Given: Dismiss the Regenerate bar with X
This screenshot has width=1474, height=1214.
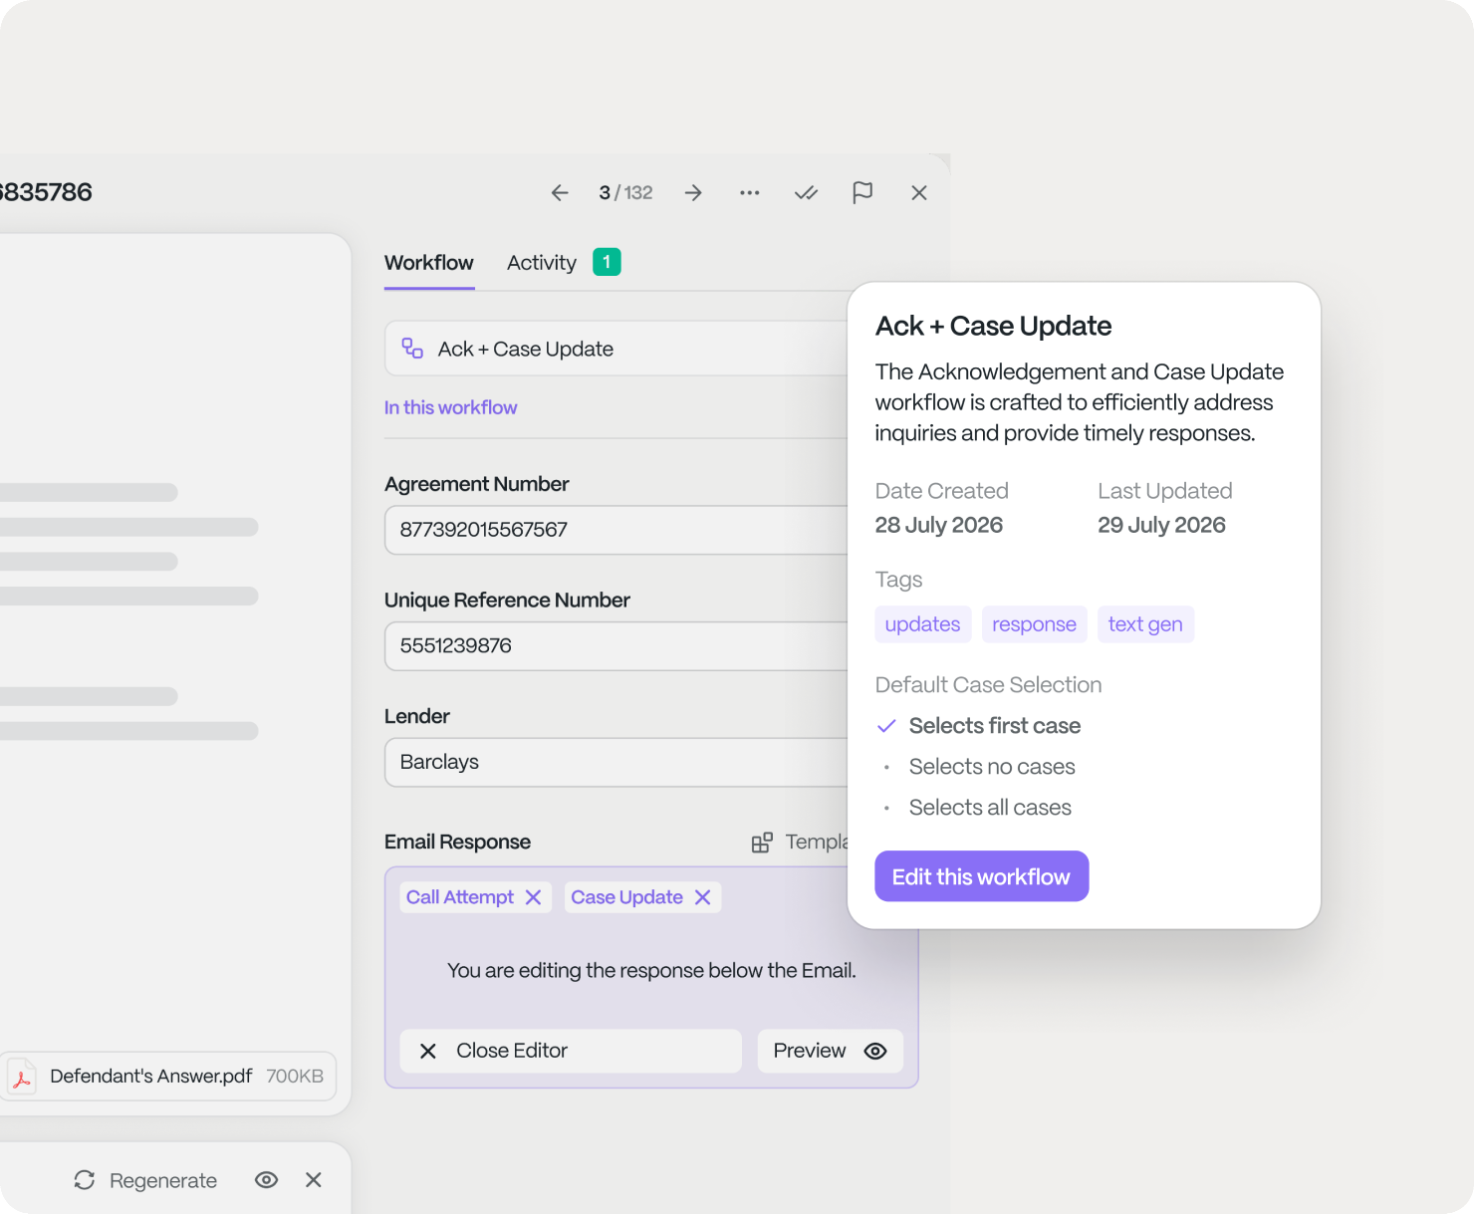Looking at the screenshot, I should pyautogui.click(x=314, y=1180).
